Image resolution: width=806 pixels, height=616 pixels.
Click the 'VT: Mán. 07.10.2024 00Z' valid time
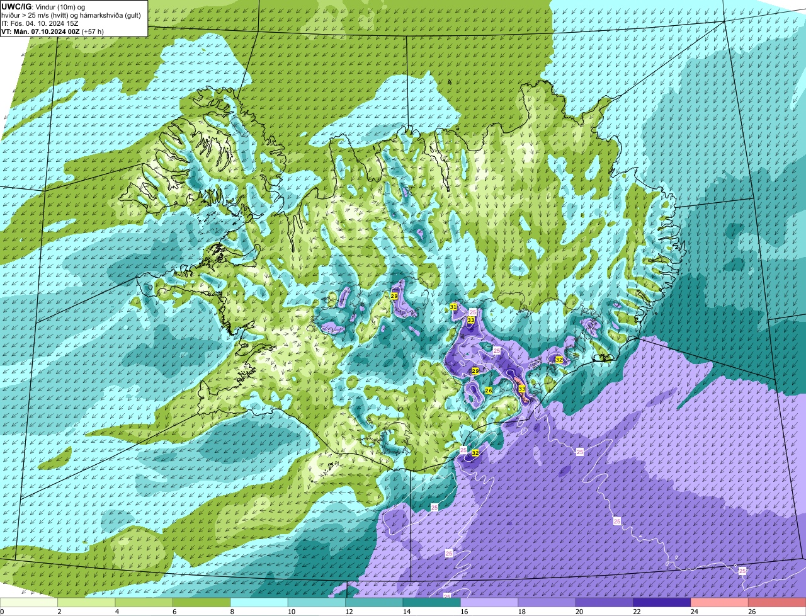41,31
